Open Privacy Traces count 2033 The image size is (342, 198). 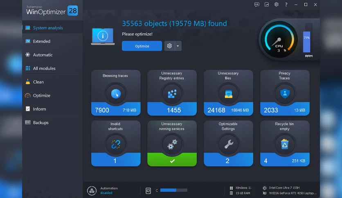pyautogui.click(x=271, y=110)
